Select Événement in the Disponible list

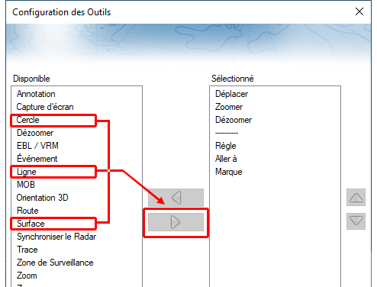coord(37,159)
